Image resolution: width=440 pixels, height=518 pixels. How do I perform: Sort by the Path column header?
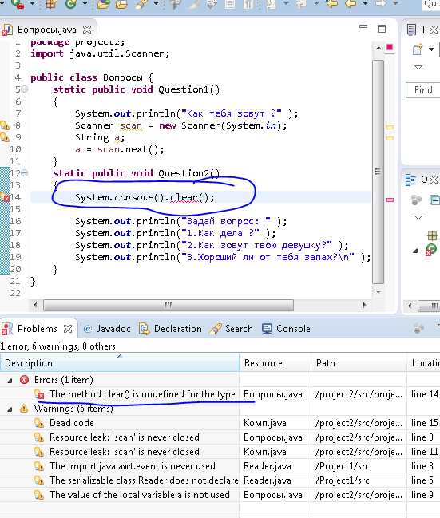coord(359,363)
